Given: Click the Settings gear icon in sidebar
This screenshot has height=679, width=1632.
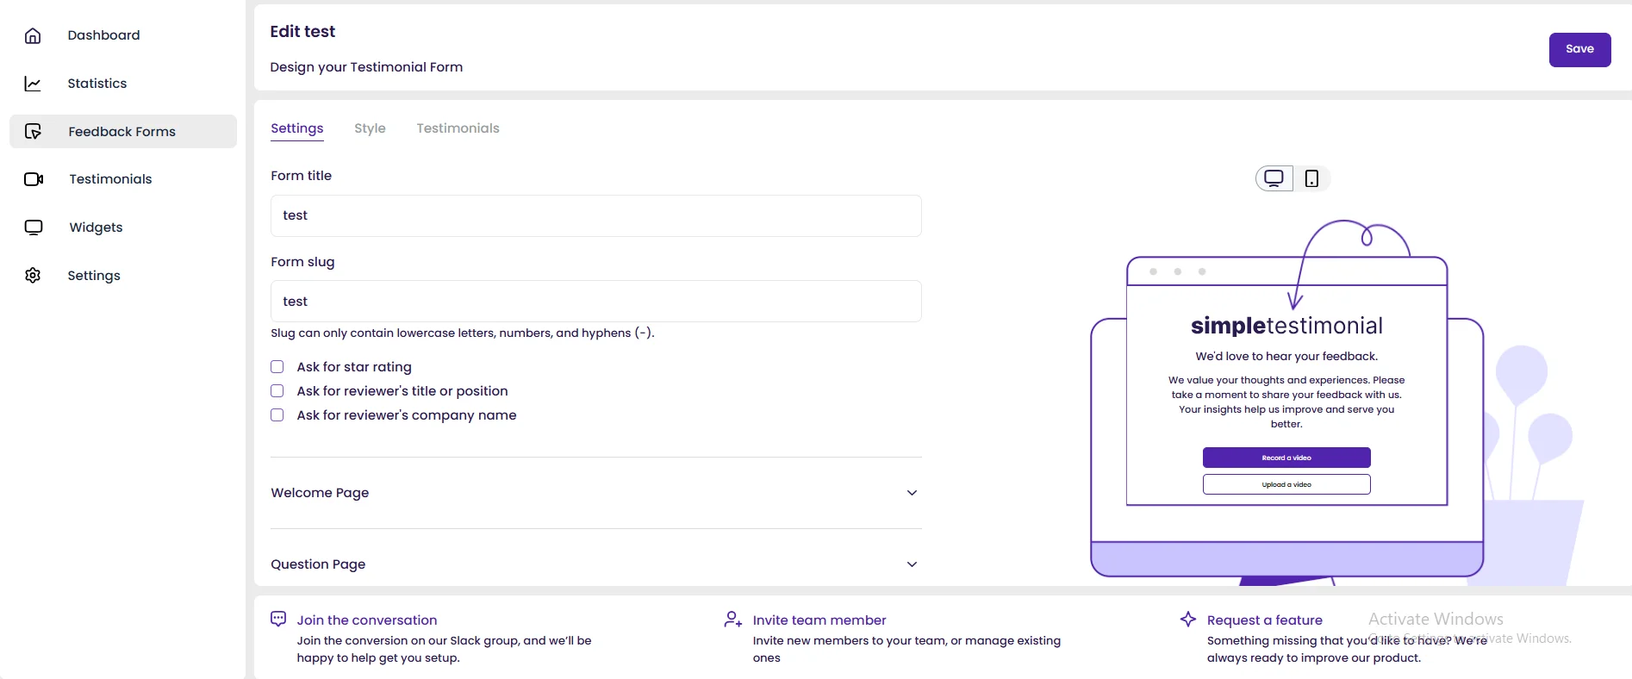Looking at the screenshot, I should click(x=33, y=276).
